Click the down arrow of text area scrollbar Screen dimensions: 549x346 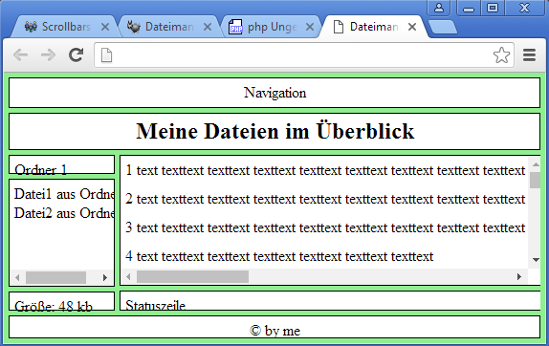coord(536,260)
